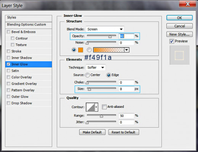Click the orange-to-transparent gradient bar
Screen dimensions: 198x152
coord(109,50)
